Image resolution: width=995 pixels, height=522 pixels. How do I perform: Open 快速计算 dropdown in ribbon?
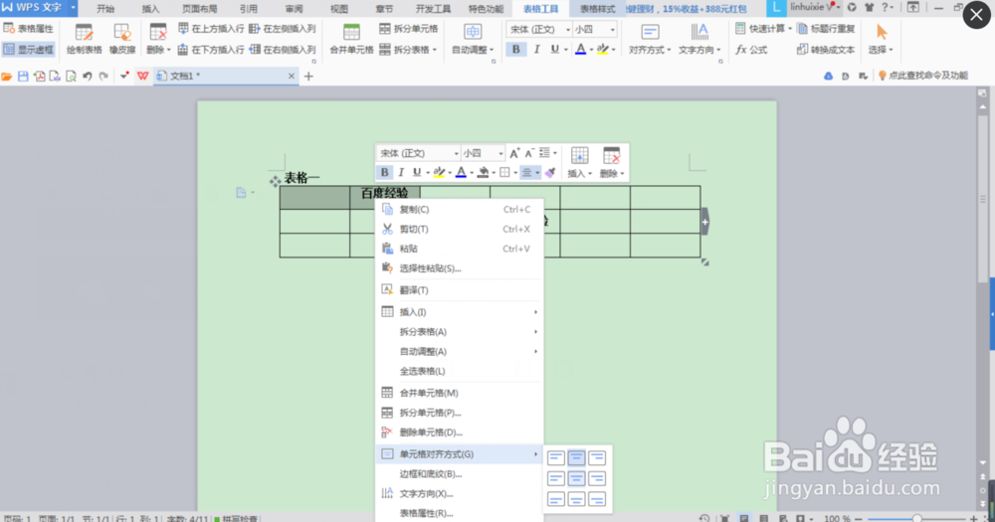point(763,29)
